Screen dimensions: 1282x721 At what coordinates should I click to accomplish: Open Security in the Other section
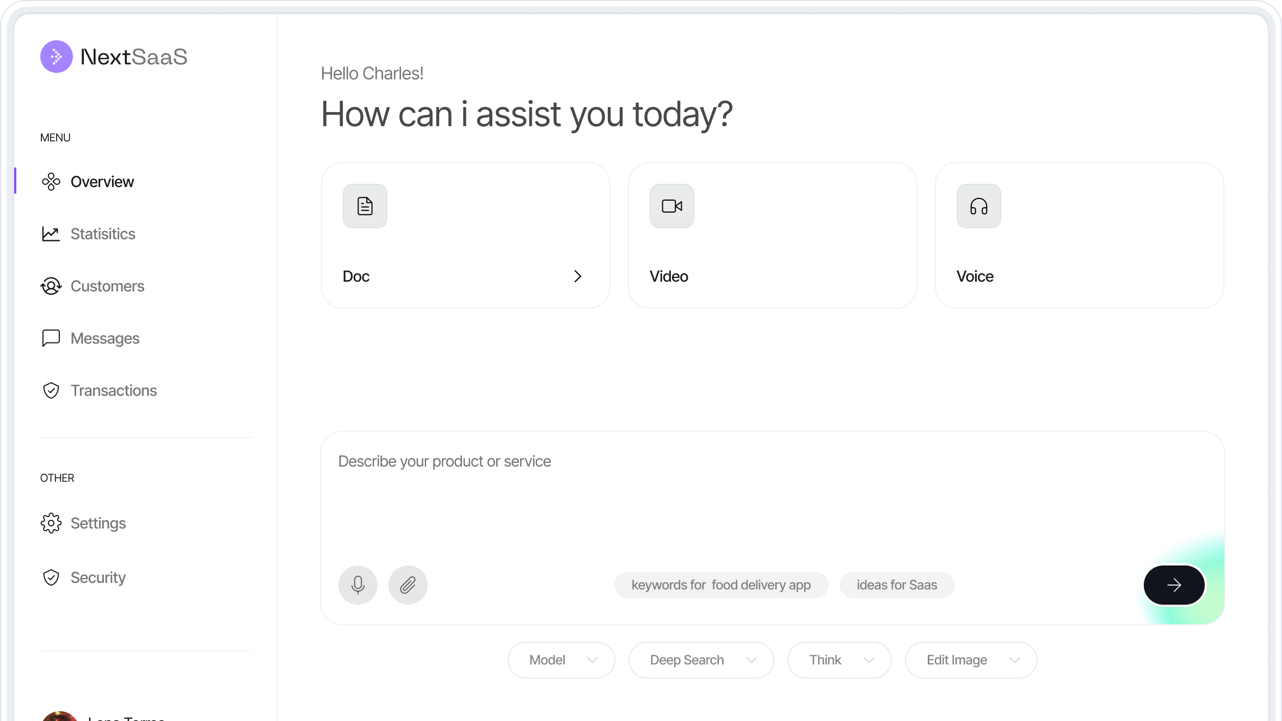coord(98,577)
